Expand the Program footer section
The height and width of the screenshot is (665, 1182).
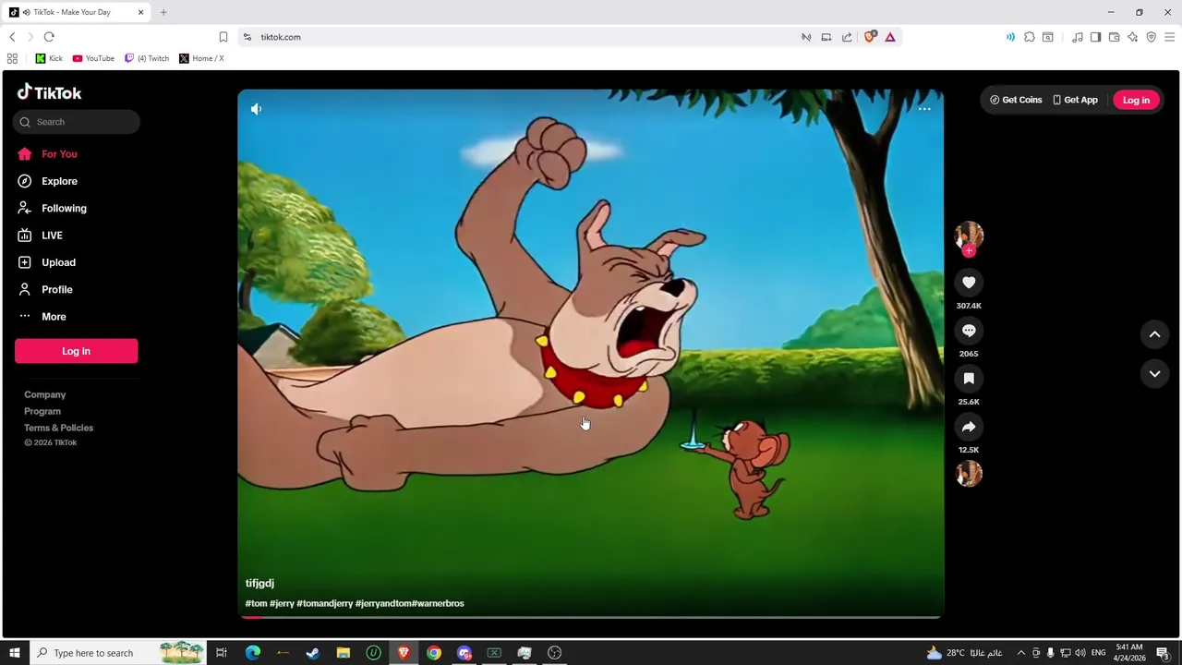(42, 411)
